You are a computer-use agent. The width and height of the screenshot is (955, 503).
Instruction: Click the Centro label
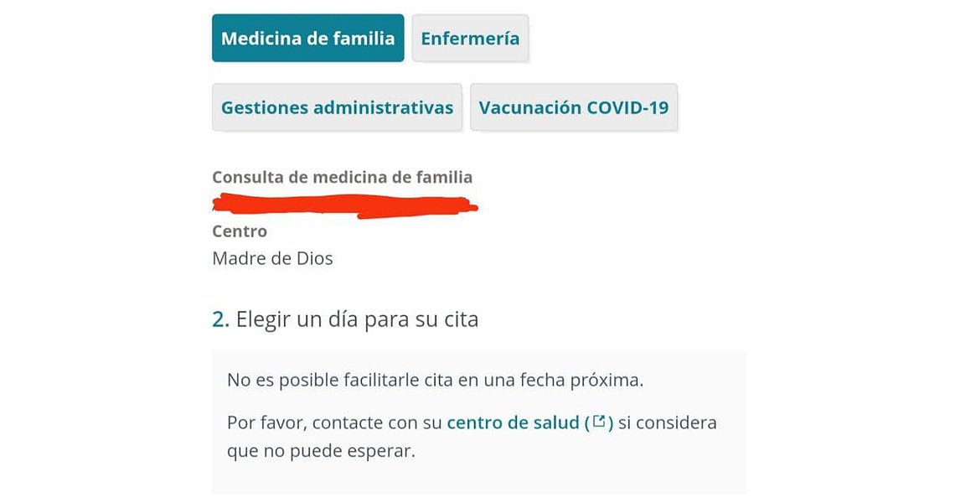[240, 231]
